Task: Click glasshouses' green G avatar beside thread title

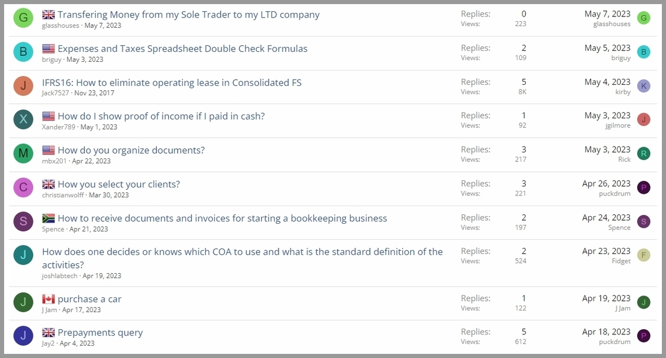Action: 24,18
